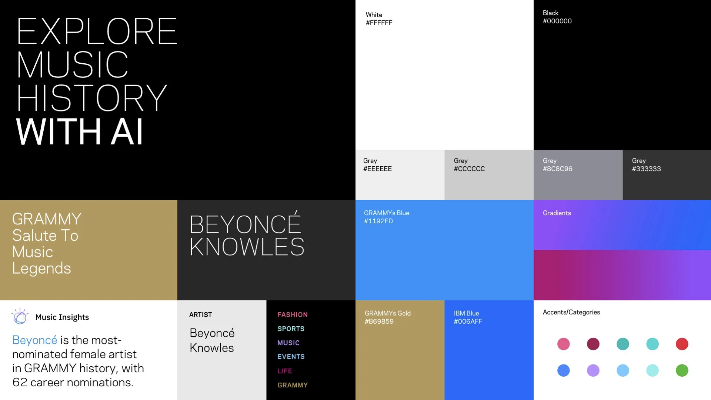
Task: Select the FASHION category label
Action: [x=292, y=314]
